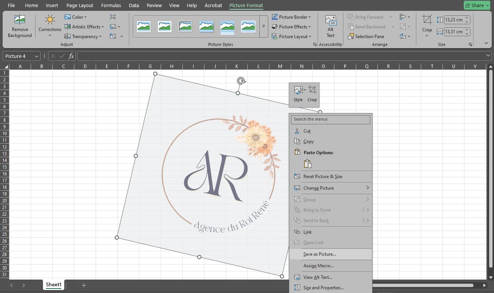
Task: Expand the Picture Styles gallery More arrow
Action: [x=263, y=27]
